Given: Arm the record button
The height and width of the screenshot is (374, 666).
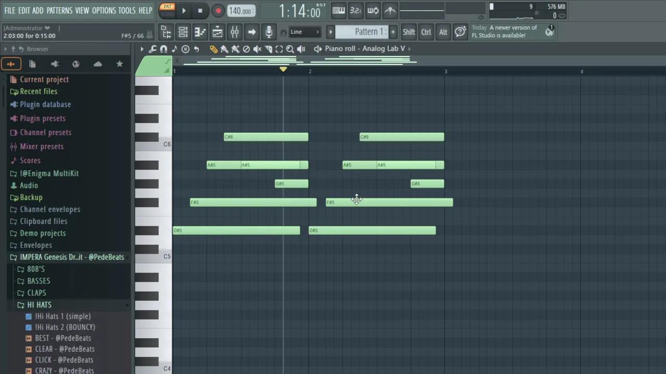Looking at the screenshot, I should [218, 10].
